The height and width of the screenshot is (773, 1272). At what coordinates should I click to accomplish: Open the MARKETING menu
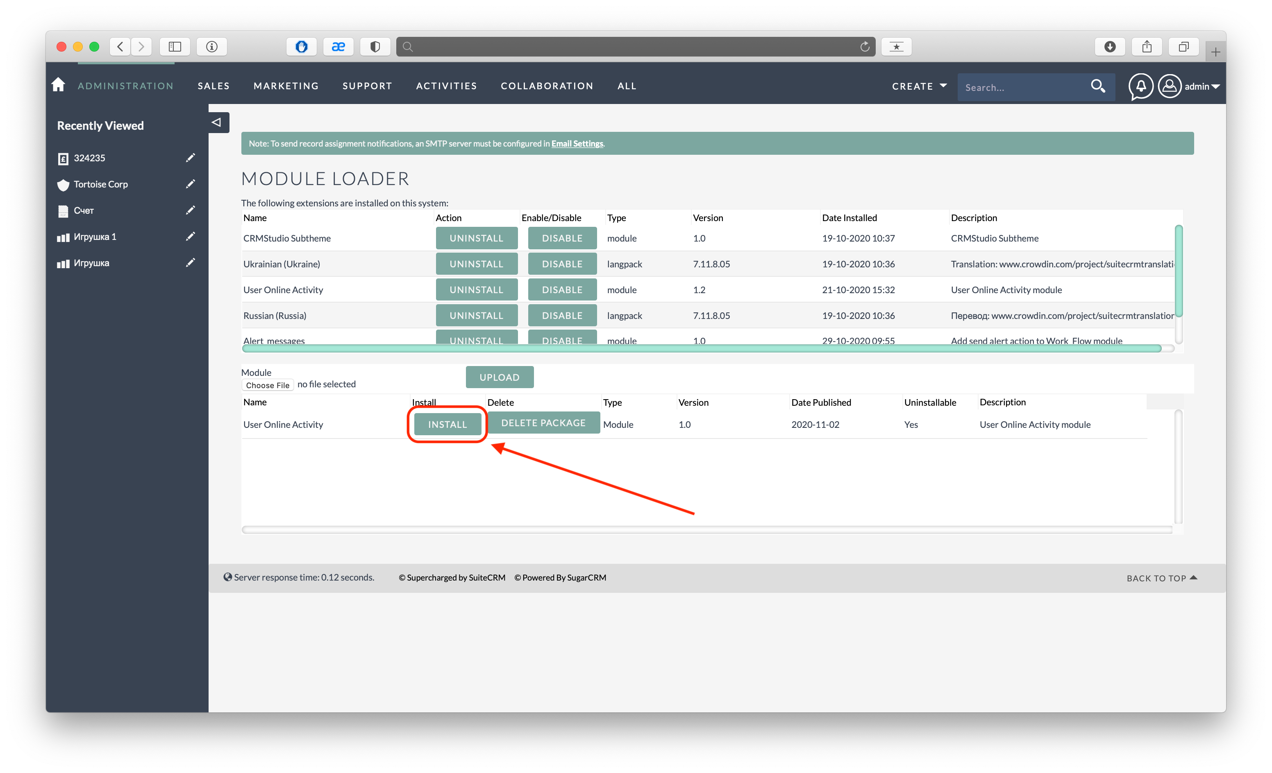286,86
